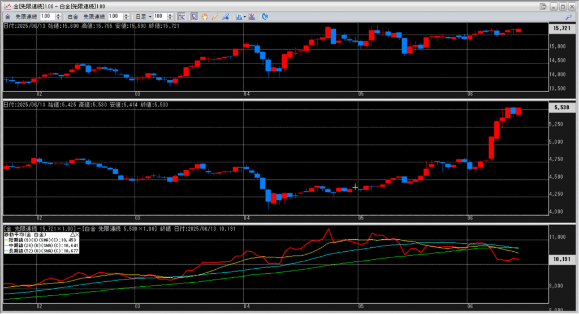Click the wrench settings icon
The image size is (579, 314).
point(568,17)
